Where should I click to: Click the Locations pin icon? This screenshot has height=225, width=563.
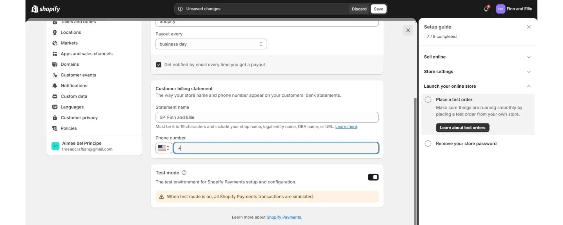pos(55,32)
